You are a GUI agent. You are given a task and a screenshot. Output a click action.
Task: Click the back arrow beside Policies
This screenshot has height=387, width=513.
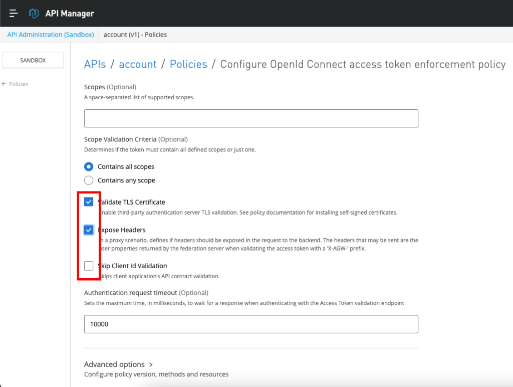pyautogui.click(x=4, y=84)
